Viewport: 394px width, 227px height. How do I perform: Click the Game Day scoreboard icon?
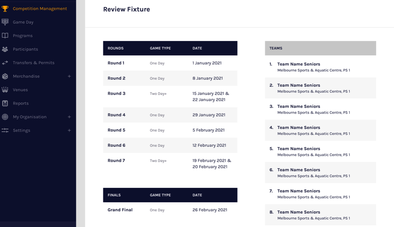click(x=5, y=22)
